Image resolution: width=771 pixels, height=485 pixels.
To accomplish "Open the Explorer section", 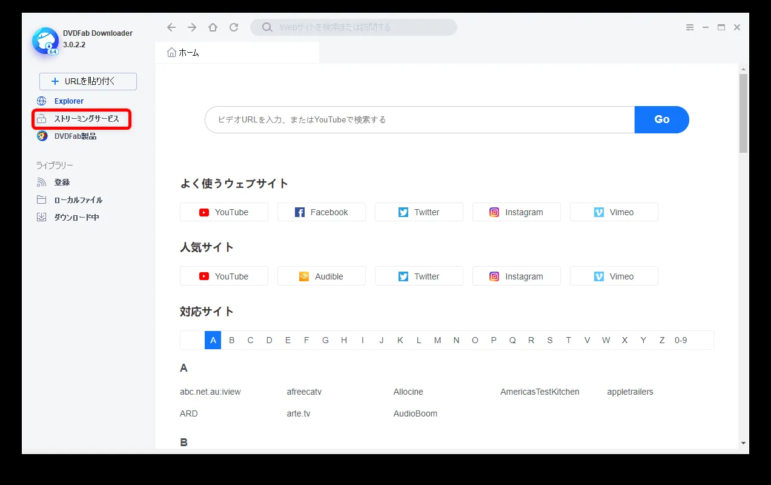I will point(69,101).
